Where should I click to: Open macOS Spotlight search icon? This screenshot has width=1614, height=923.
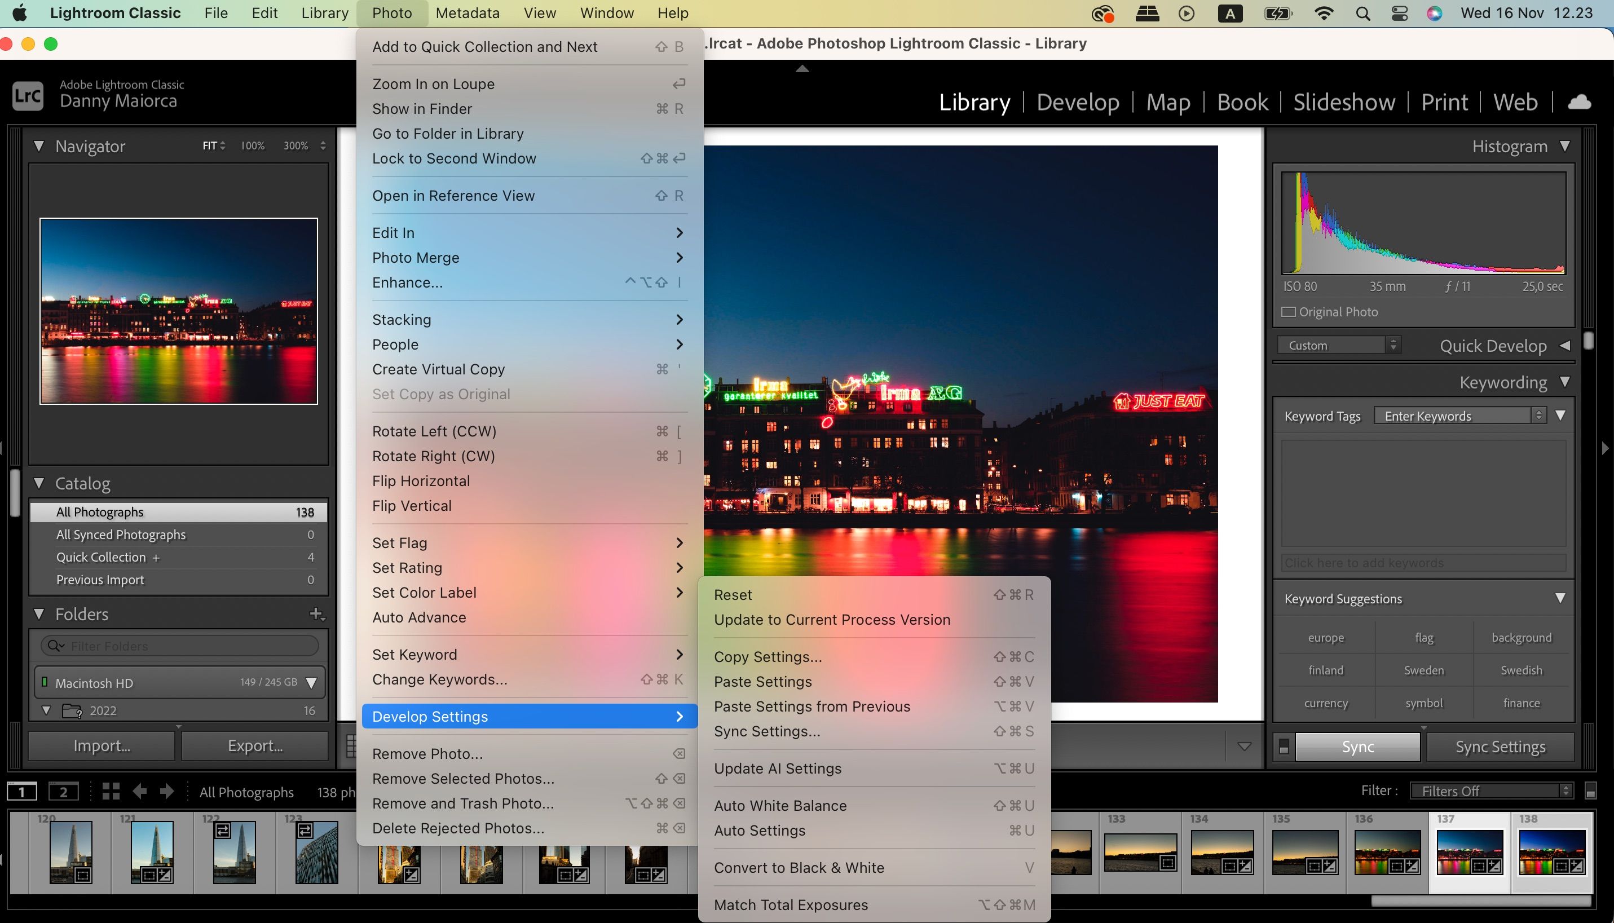click(x=1363, y=14)
